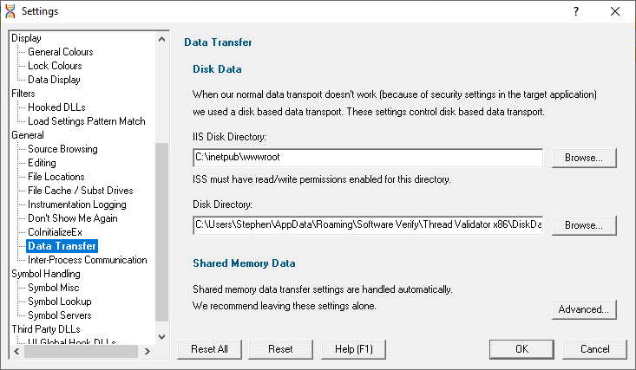Viewport: 636px width, 370px height.
Task: Select Symbol Servers tree item
Action: [x=60, y=315]
